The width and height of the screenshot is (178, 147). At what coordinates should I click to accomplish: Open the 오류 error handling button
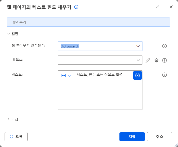pos(16,137)
